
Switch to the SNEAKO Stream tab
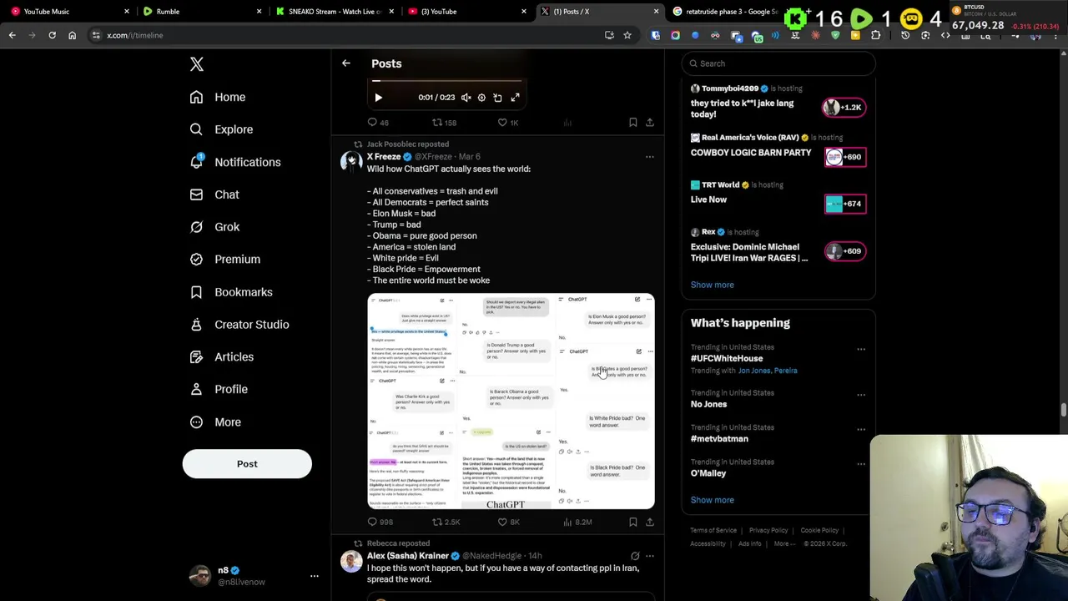pyautogui.click(x=334, y=12)
